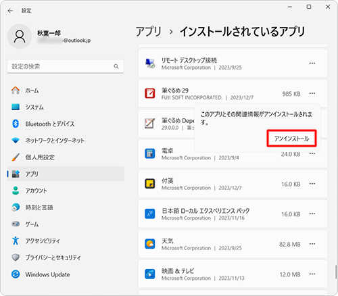338x296 pixels.
Task: Click the Bluetooth icon in the sidebar
Action: click(16, 124)
